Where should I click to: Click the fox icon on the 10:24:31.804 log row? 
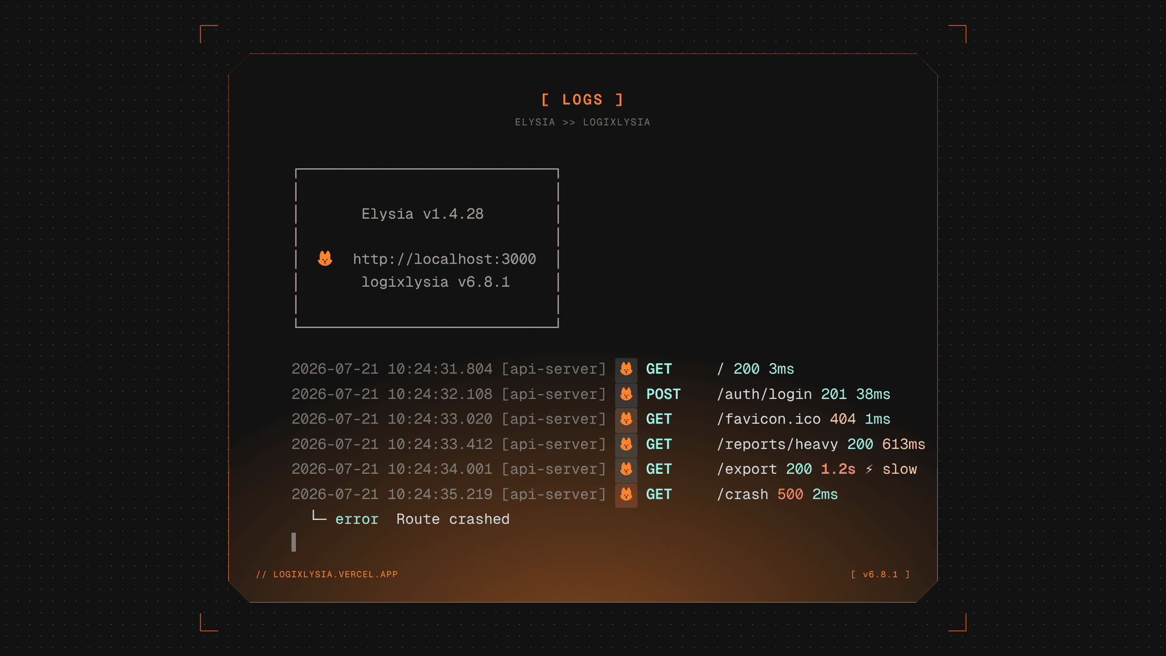coord(626,369)
